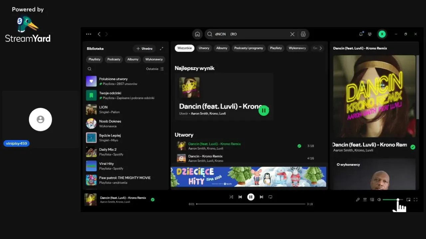This screenshot has height=239, width=426.
Task: Open Będzie Lepiej single
Action: click(x=126, y=138)
